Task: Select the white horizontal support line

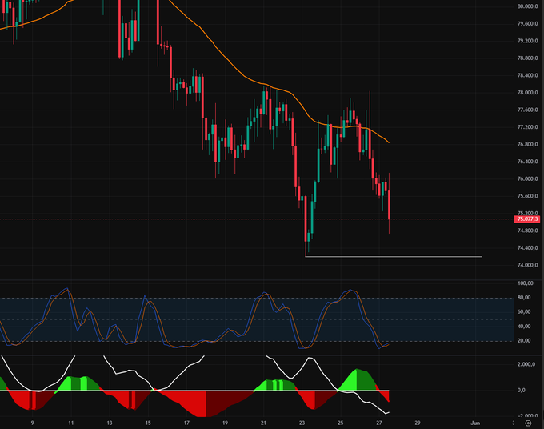Action: pyautogui.click(x=394, y=257)
